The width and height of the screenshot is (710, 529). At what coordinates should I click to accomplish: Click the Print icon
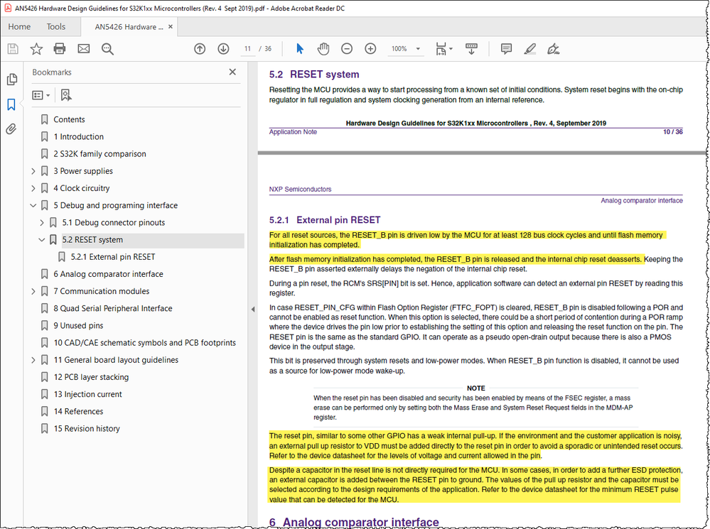click(60, 49)
